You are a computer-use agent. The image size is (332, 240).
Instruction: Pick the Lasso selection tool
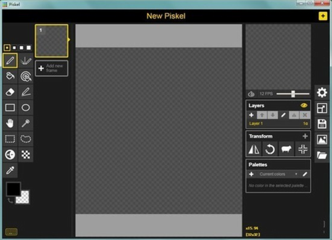pos(26,139)
